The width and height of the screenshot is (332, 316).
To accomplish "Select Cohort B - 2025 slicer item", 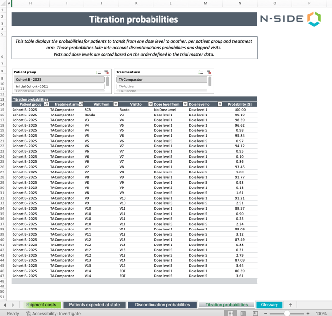I will pos(58,80).
